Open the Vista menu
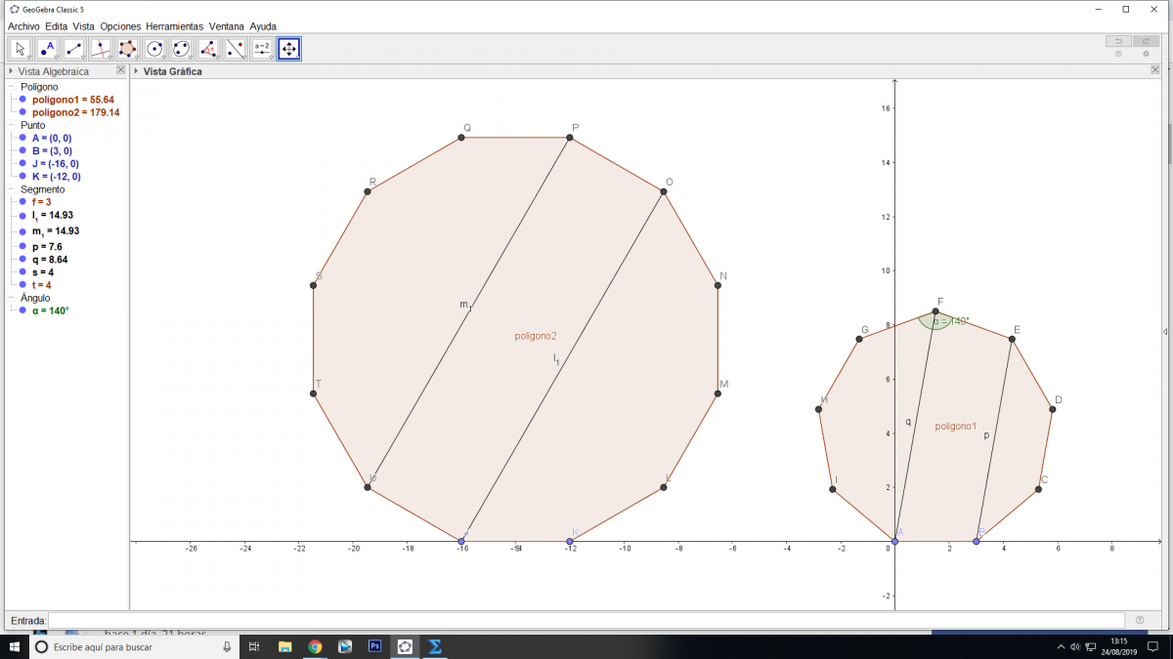Viewport: 1173px width, 659px height. pos(84,26)
